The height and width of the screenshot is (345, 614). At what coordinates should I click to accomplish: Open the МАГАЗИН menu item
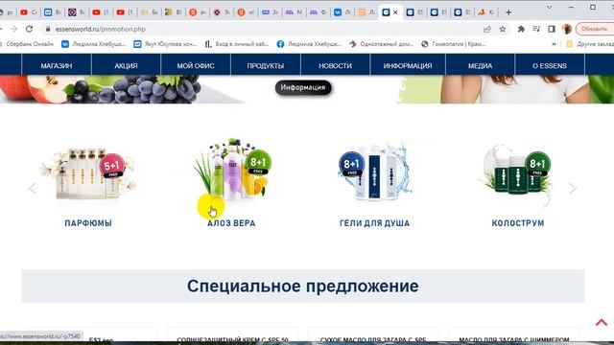click(57, 66)
